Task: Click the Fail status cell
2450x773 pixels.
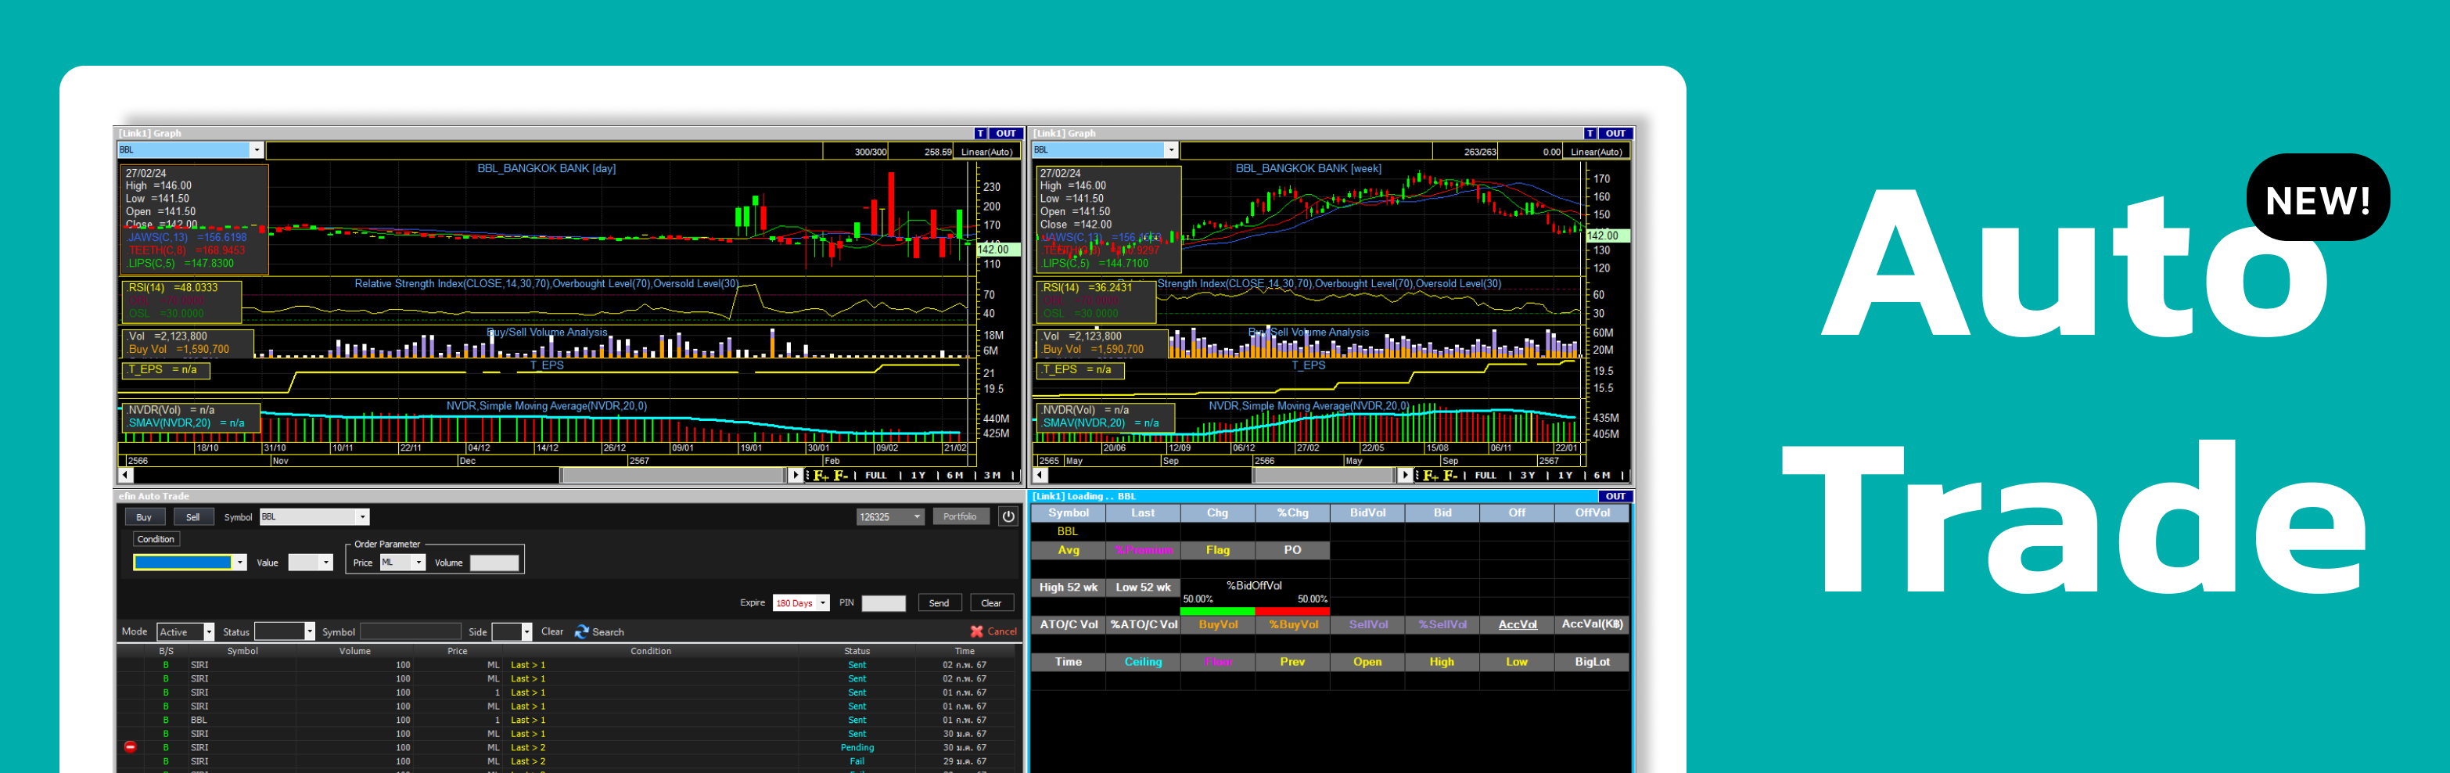Action: [x=857, y=760]
